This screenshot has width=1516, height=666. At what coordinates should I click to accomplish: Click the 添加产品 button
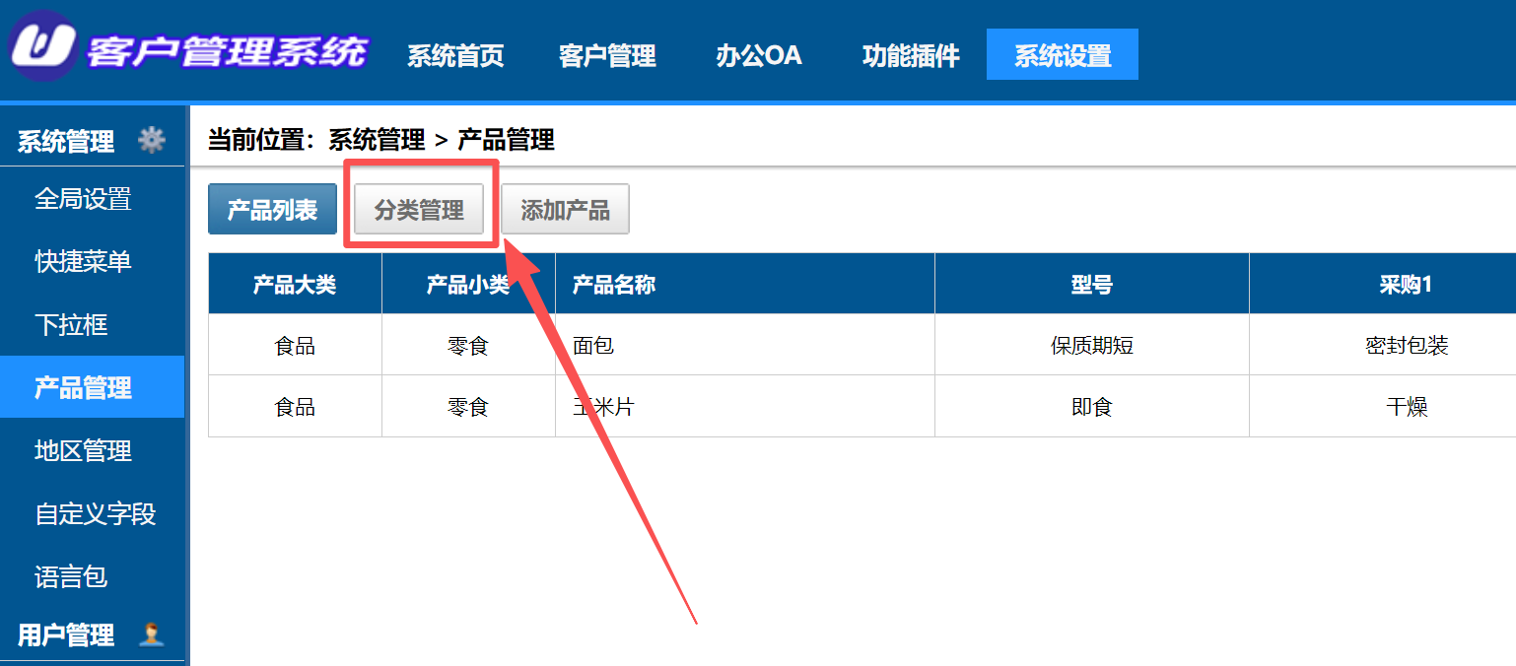click(565, 210)
